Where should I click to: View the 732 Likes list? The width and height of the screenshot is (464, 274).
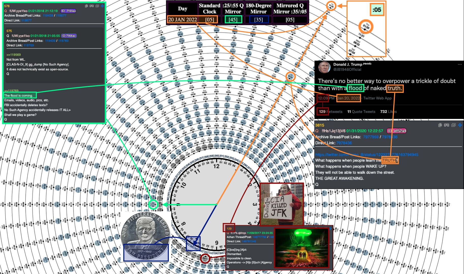388,112
